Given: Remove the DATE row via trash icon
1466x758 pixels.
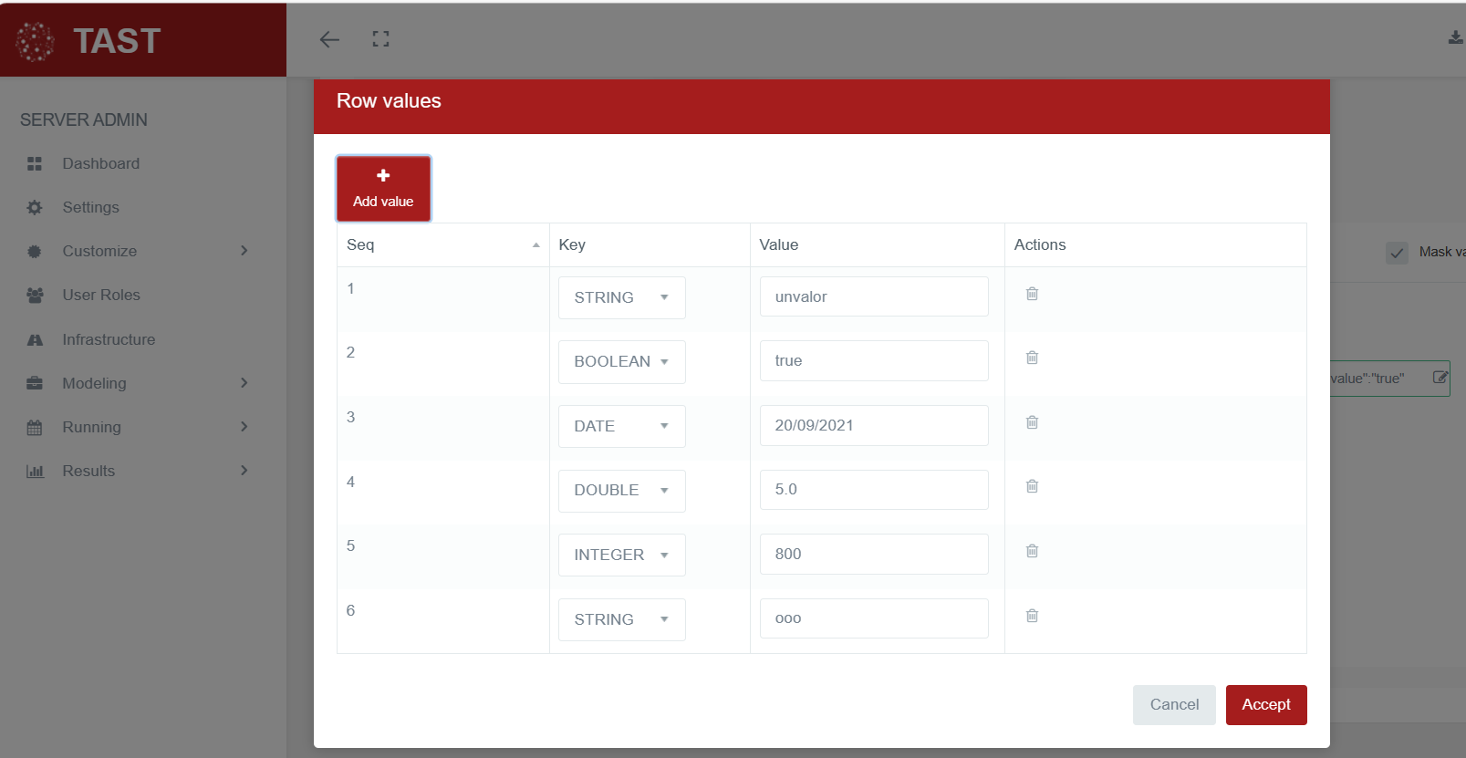Looking at the screenshot, I should [1032, 422].
